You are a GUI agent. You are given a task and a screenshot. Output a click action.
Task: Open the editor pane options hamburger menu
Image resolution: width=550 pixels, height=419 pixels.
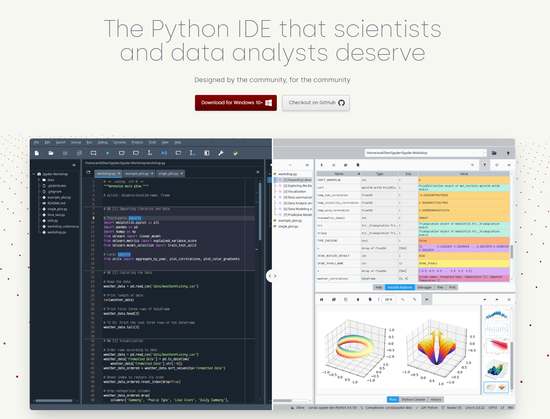click(258, 172)
